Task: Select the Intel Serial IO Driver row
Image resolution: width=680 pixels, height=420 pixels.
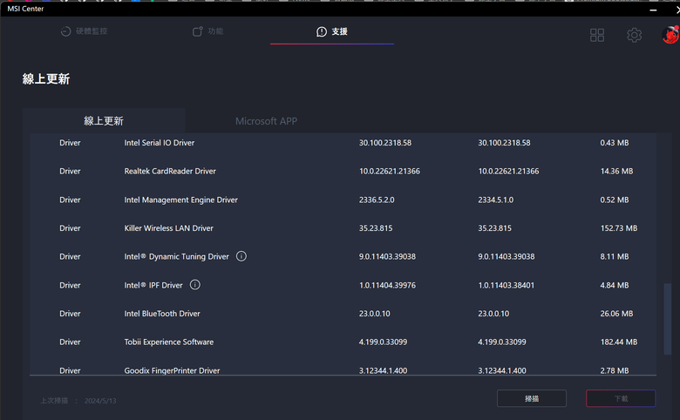Action: (343, 143)
